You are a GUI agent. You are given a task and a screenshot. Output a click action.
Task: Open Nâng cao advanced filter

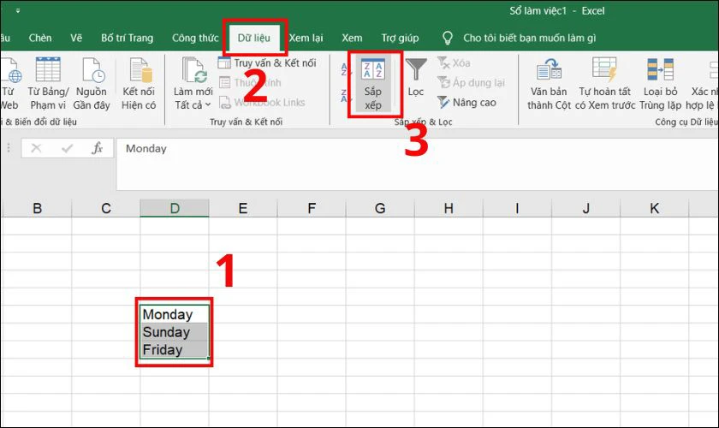click(466, 103)
